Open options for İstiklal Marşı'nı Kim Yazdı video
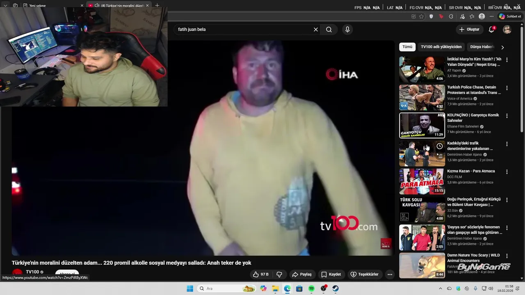 (507, 59)
